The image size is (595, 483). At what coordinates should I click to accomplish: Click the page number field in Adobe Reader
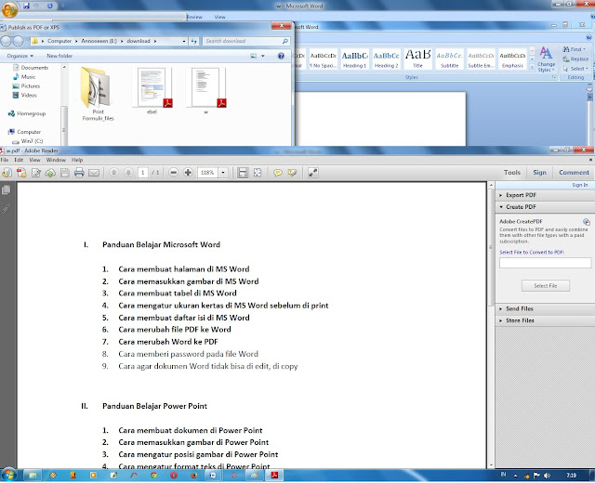coord(142,173)
